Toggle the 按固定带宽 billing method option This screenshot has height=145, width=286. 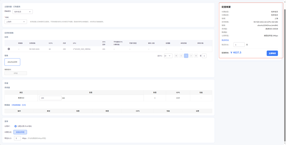click(x=20, y=132)
